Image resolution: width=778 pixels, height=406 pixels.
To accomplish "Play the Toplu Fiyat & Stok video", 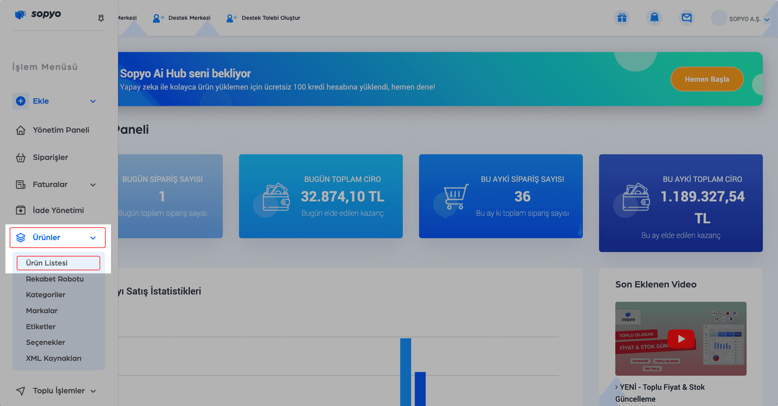I will 681,339.
